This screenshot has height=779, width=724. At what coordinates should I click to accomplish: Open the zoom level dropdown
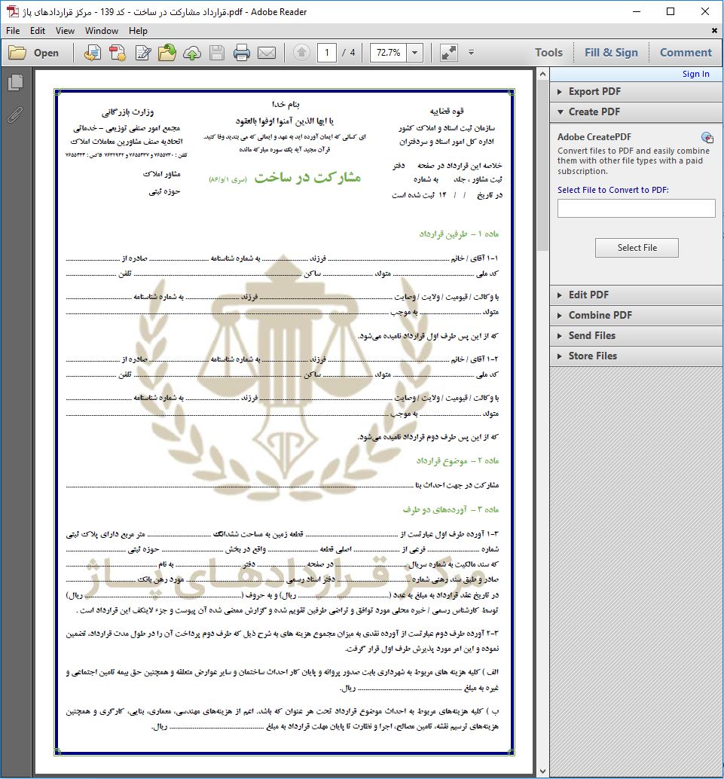pyautogui.click(x=414, y=53)
